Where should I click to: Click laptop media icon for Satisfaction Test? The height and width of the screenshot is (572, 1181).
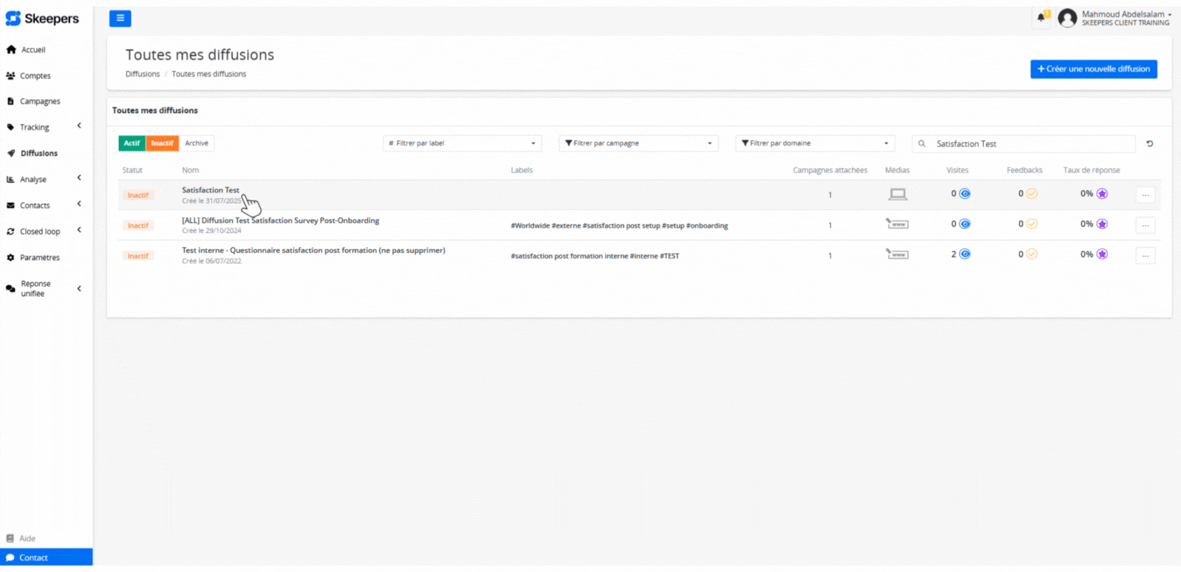point(897,194)
